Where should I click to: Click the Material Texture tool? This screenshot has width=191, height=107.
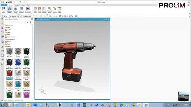[x=50, y=10]
